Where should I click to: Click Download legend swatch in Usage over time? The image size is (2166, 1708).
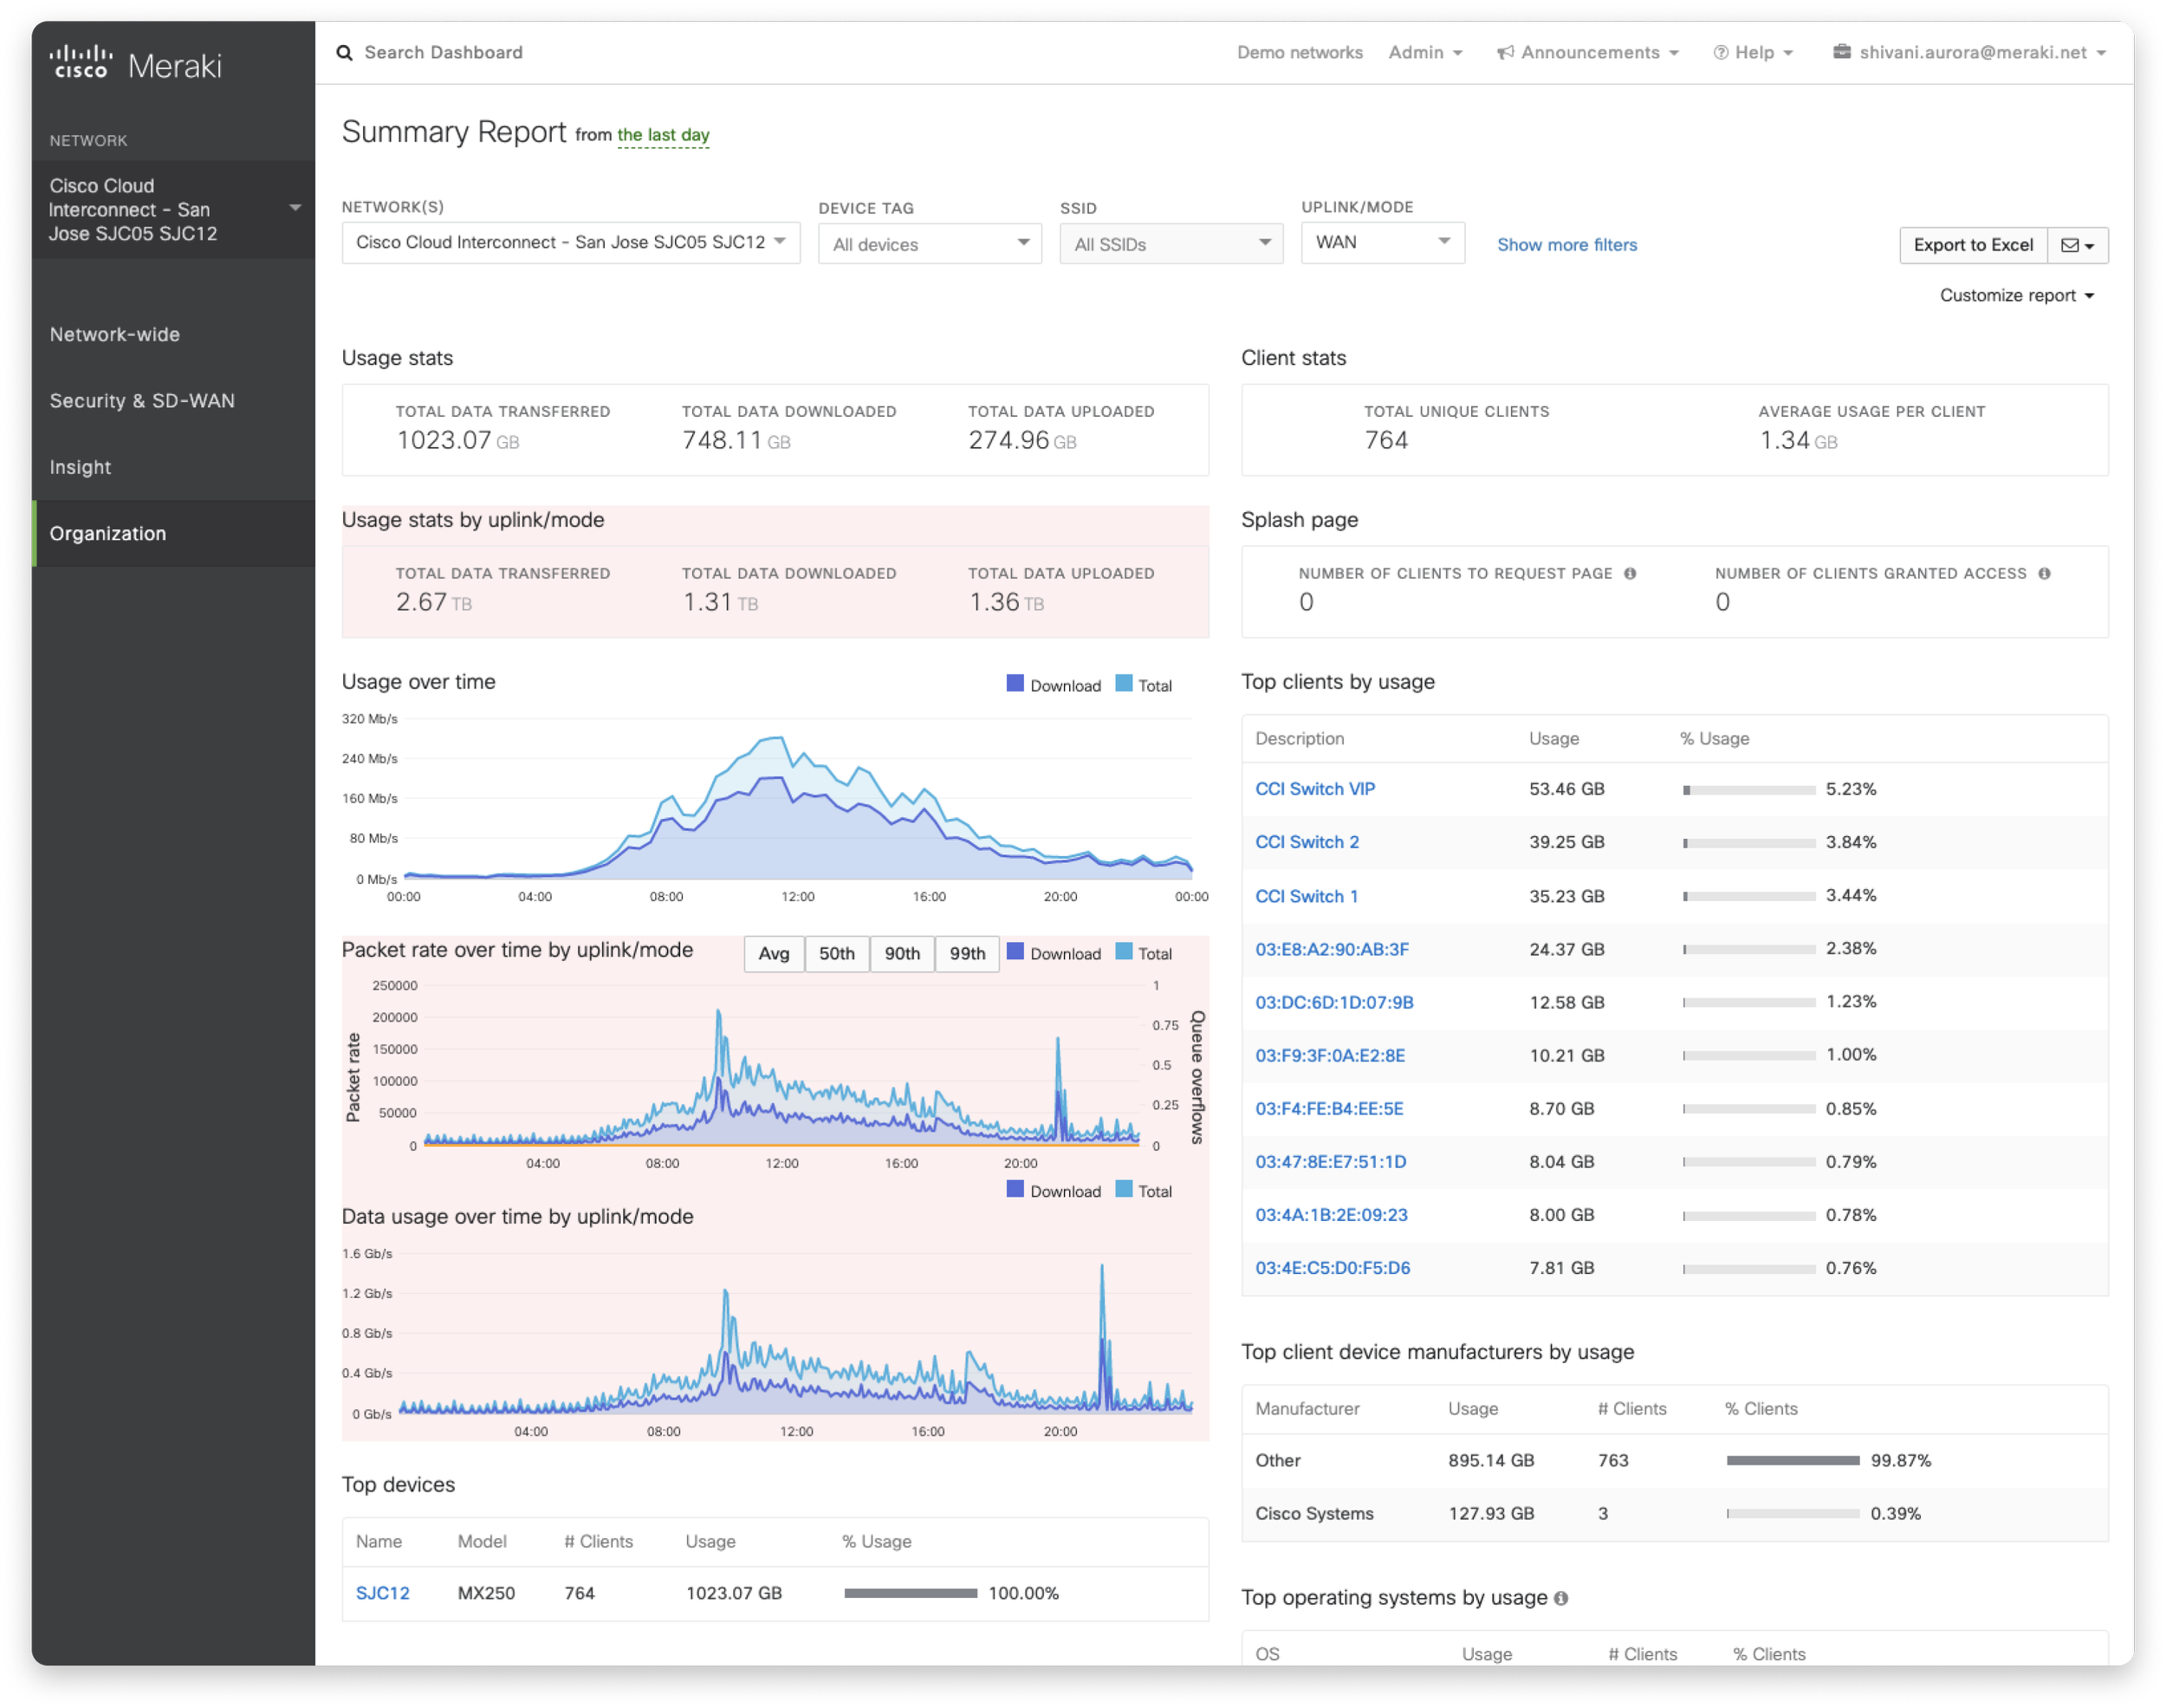(1015, 684)
